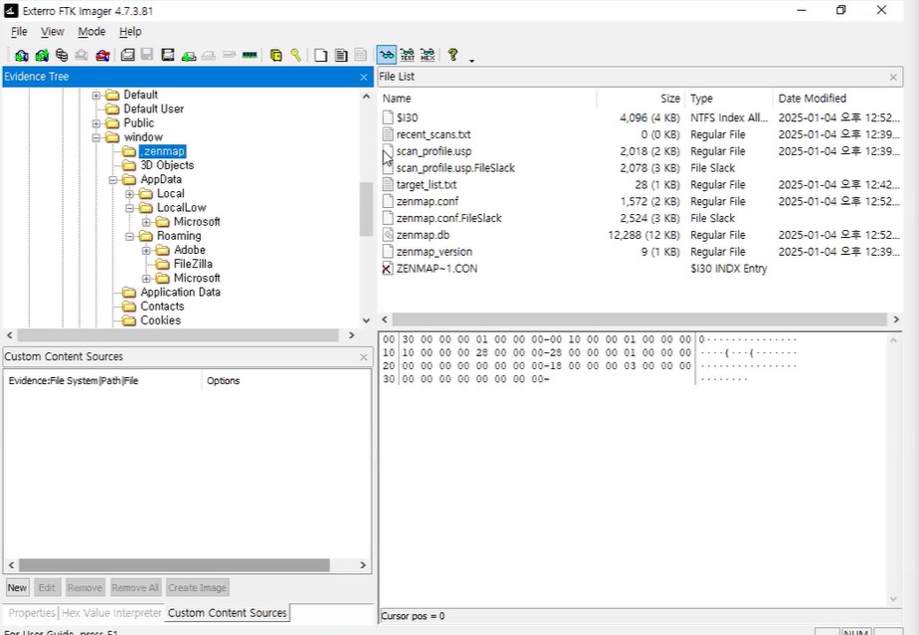Open the Help menu
The image size is (919, 635).
point(130,32)
